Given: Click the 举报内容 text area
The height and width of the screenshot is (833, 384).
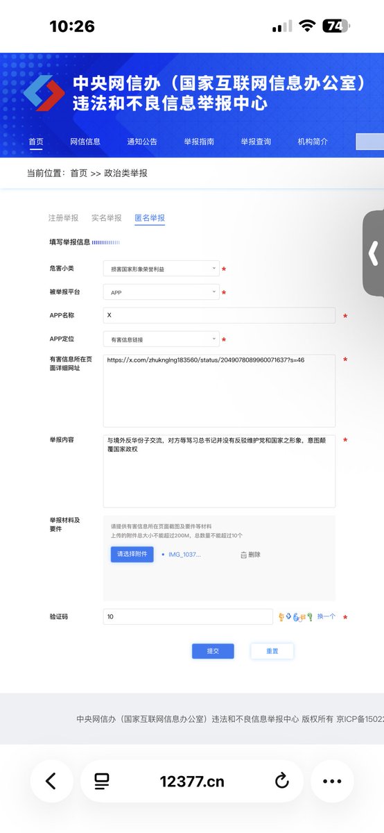Looking at the screenshot, I should pos(219,471).
